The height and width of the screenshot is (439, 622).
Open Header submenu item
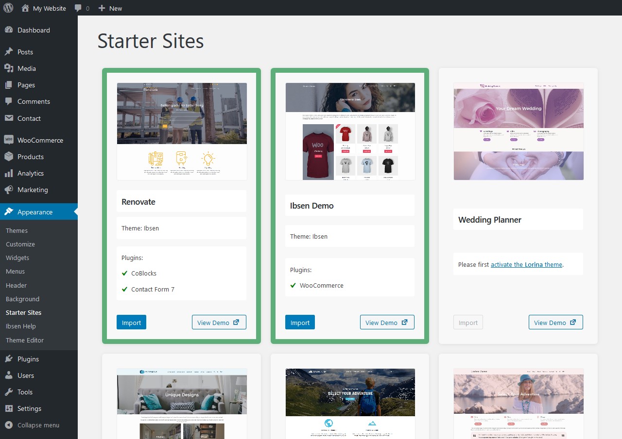click(x=16, y=285)
